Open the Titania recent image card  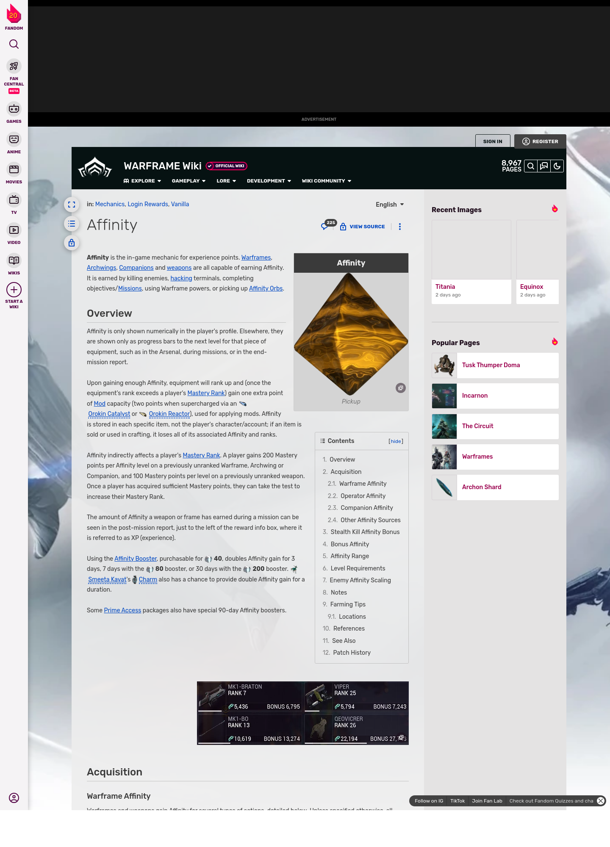click(x=471, y=262)
